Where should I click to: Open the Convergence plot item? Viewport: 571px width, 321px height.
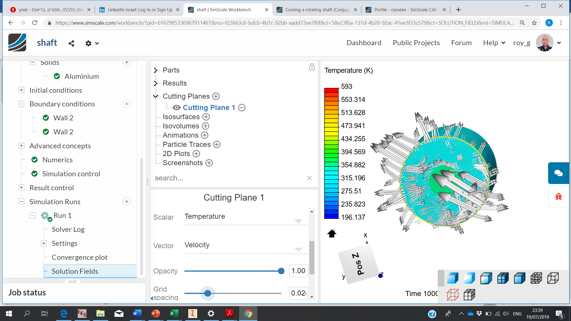tap(79, 257)
